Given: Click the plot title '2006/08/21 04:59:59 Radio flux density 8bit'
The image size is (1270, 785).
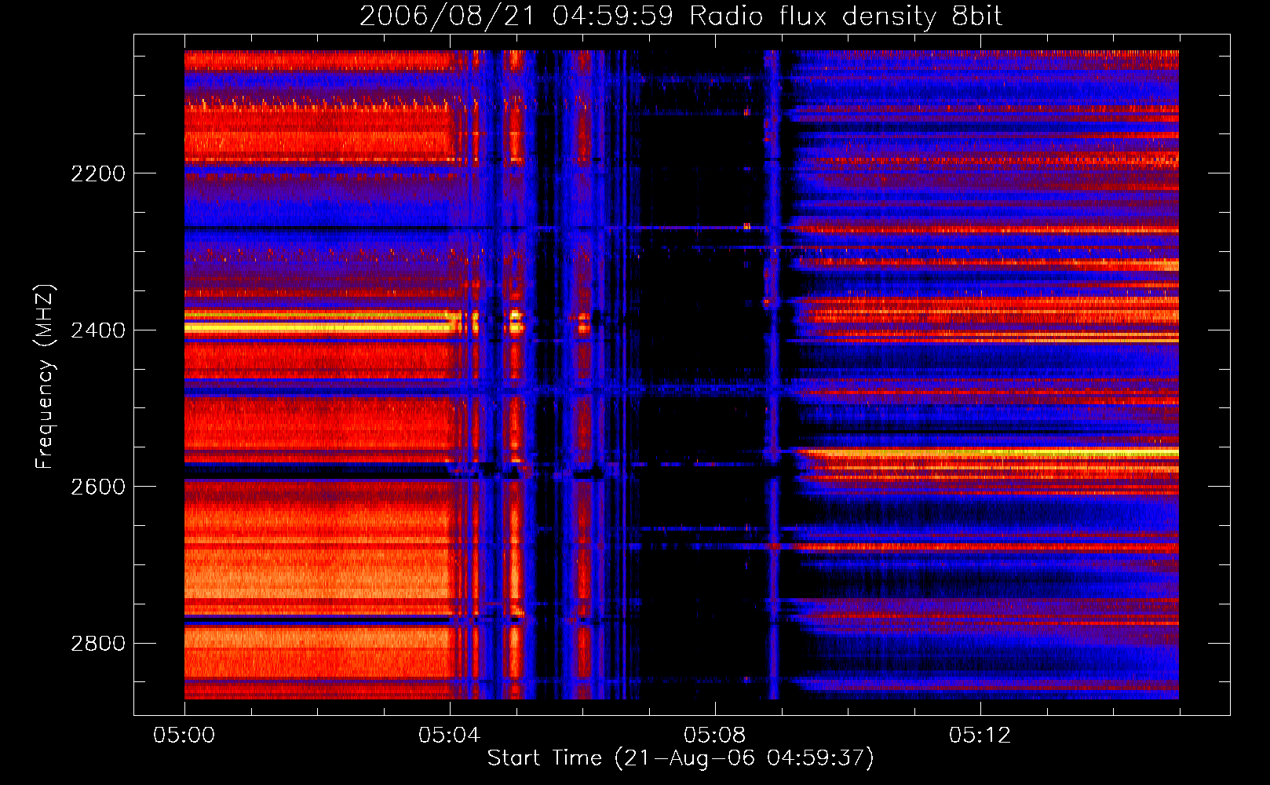Looking at the screenshot, I should tap(681, 16).
